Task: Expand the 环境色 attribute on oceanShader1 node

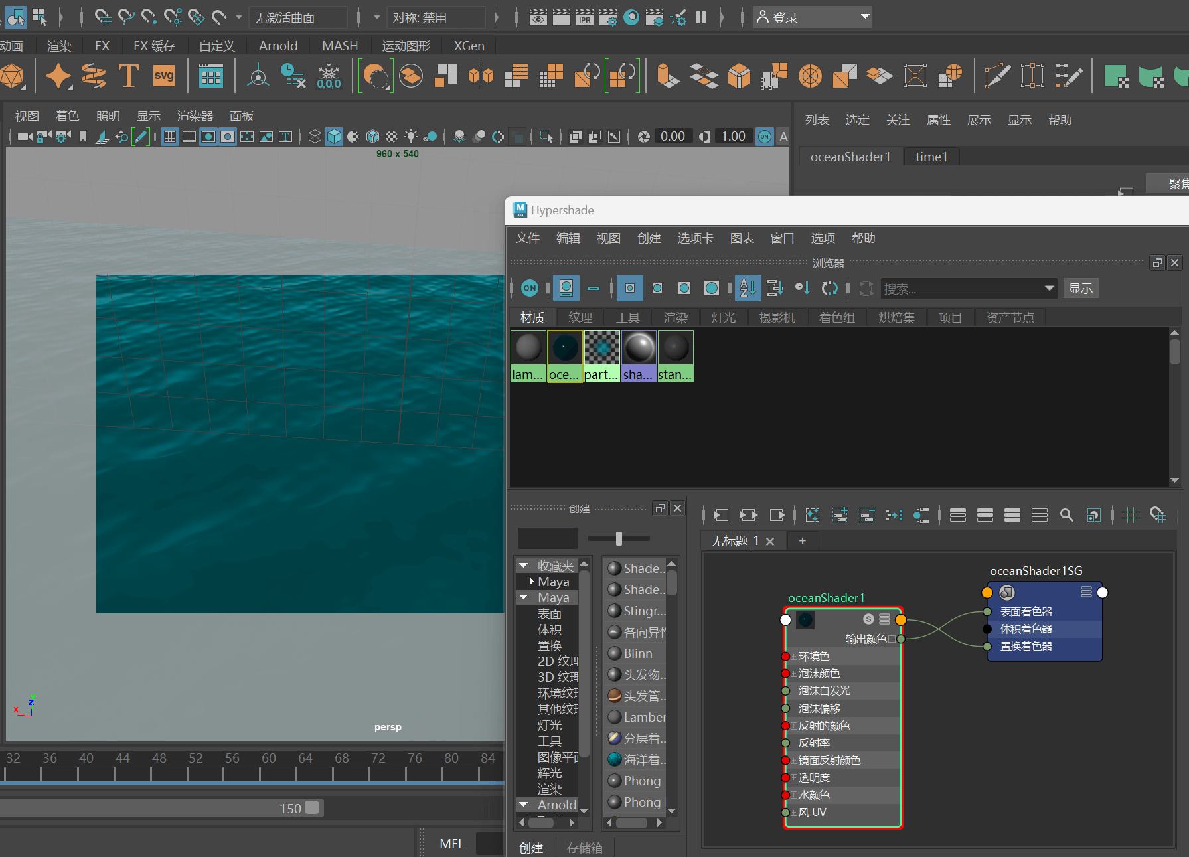Action: tap(794, 656)
